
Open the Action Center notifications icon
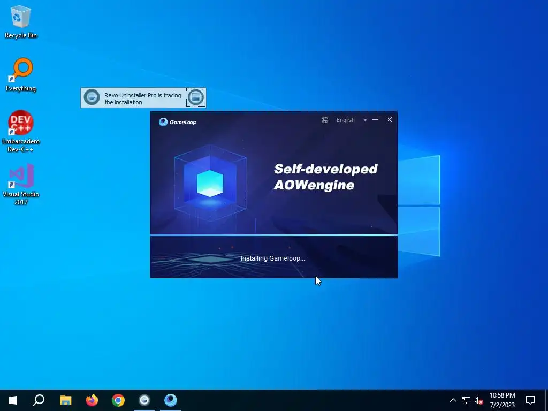pos(530,400)
